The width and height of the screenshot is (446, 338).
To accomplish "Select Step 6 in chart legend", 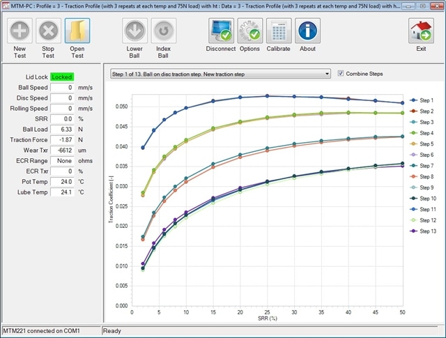I will [422, 155].
